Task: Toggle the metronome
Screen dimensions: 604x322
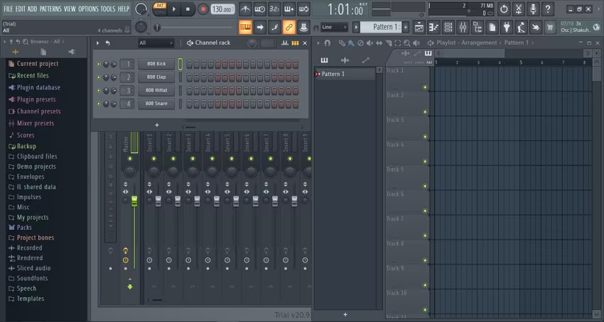Action: [245, 9]
